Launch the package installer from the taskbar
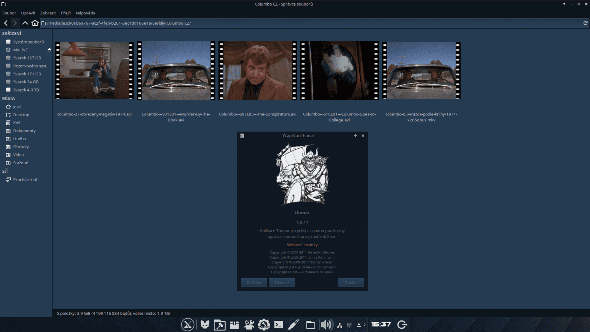Image resolution: width=590 pixels, height=332 pixels. click(x=234, y=325)
